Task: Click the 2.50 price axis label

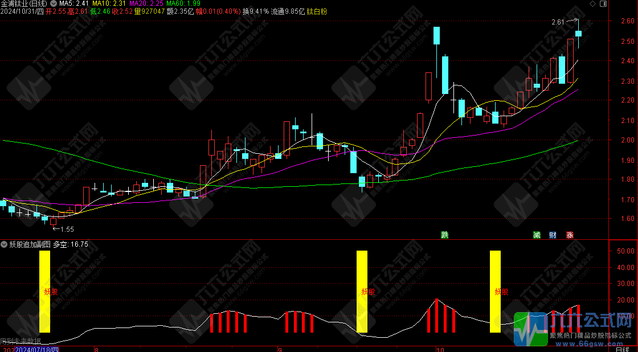Action: click(628, 41)
